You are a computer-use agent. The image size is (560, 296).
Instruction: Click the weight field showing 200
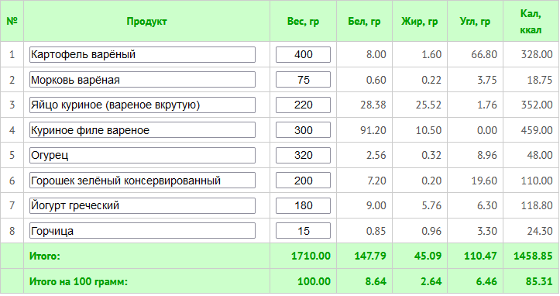[x=303, y=181]
